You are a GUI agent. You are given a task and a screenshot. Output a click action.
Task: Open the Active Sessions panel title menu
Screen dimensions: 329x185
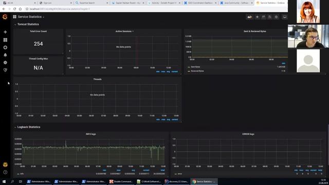124,31
